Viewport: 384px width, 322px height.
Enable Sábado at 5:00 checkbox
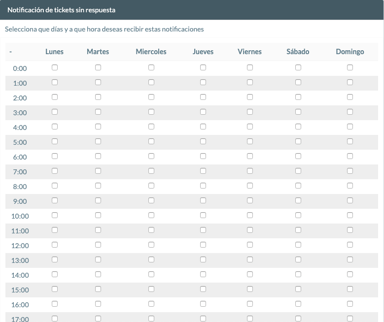coord(298,141)
